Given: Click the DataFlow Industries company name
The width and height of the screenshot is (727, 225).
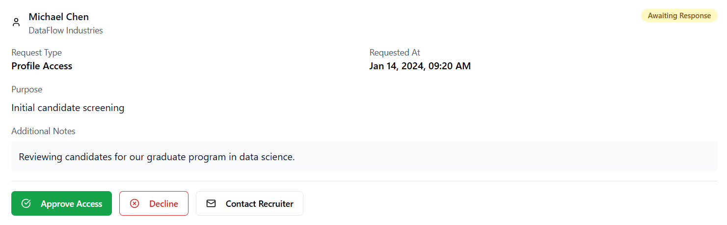Looking at the screenshot, I should pyautogui.click(x=66, y=30).
